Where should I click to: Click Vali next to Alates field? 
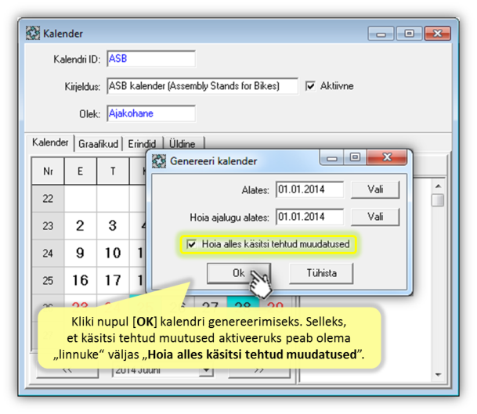(375, 189)
